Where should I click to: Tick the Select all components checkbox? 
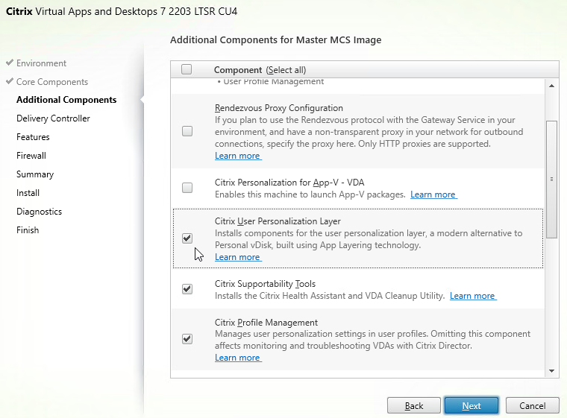point(187,69)
